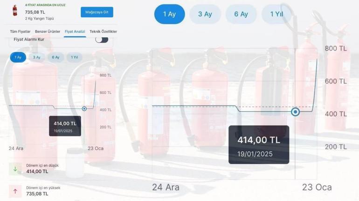Click the large 1 Yıl button
The image size is (359, 201).
[x=277, y=14]
